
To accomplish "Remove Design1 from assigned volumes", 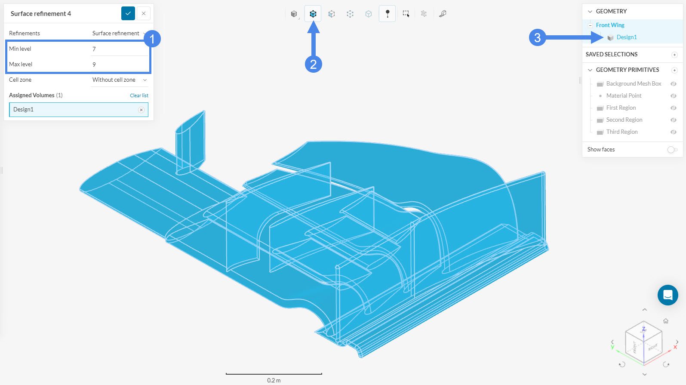I will [141, 110].
